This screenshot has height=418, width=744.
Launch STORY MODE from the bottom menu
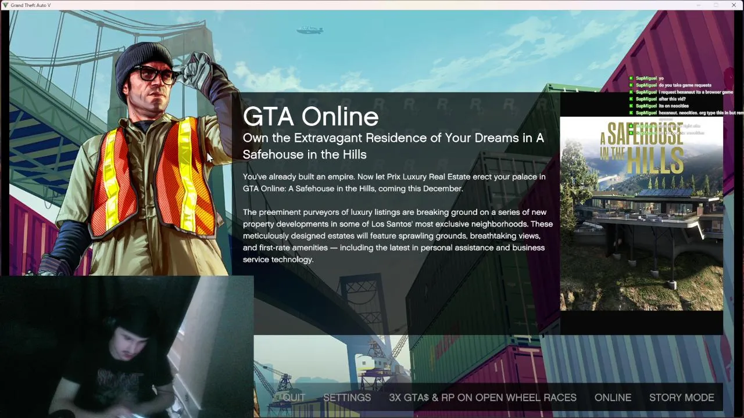[x=682, y=398]
